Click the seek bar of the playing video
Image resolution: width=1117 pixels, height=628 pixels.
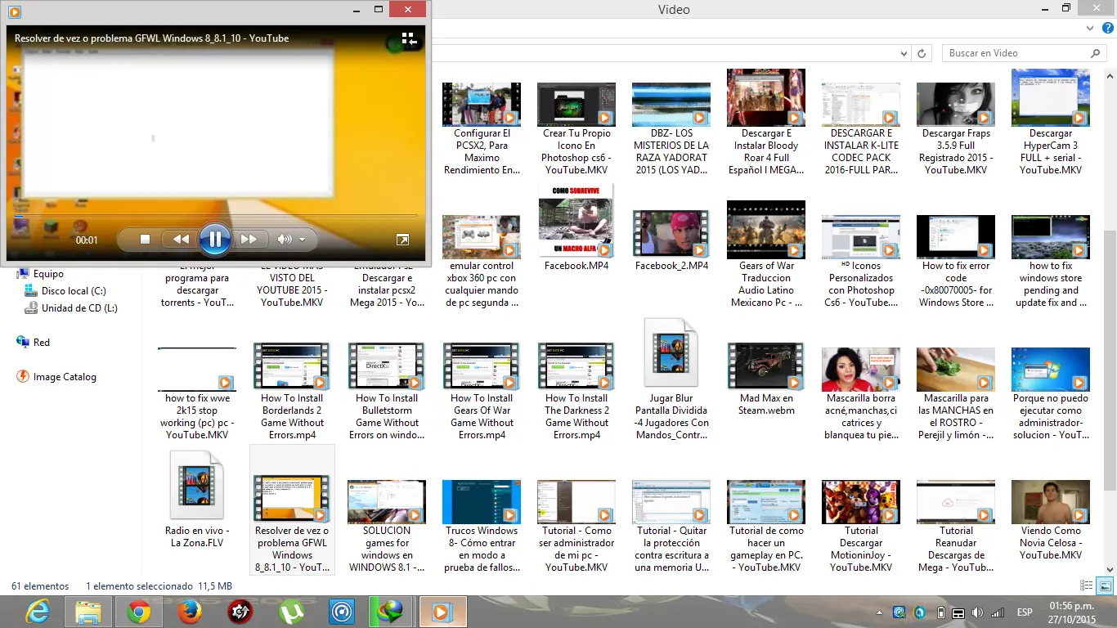click(x=216, y=216)
